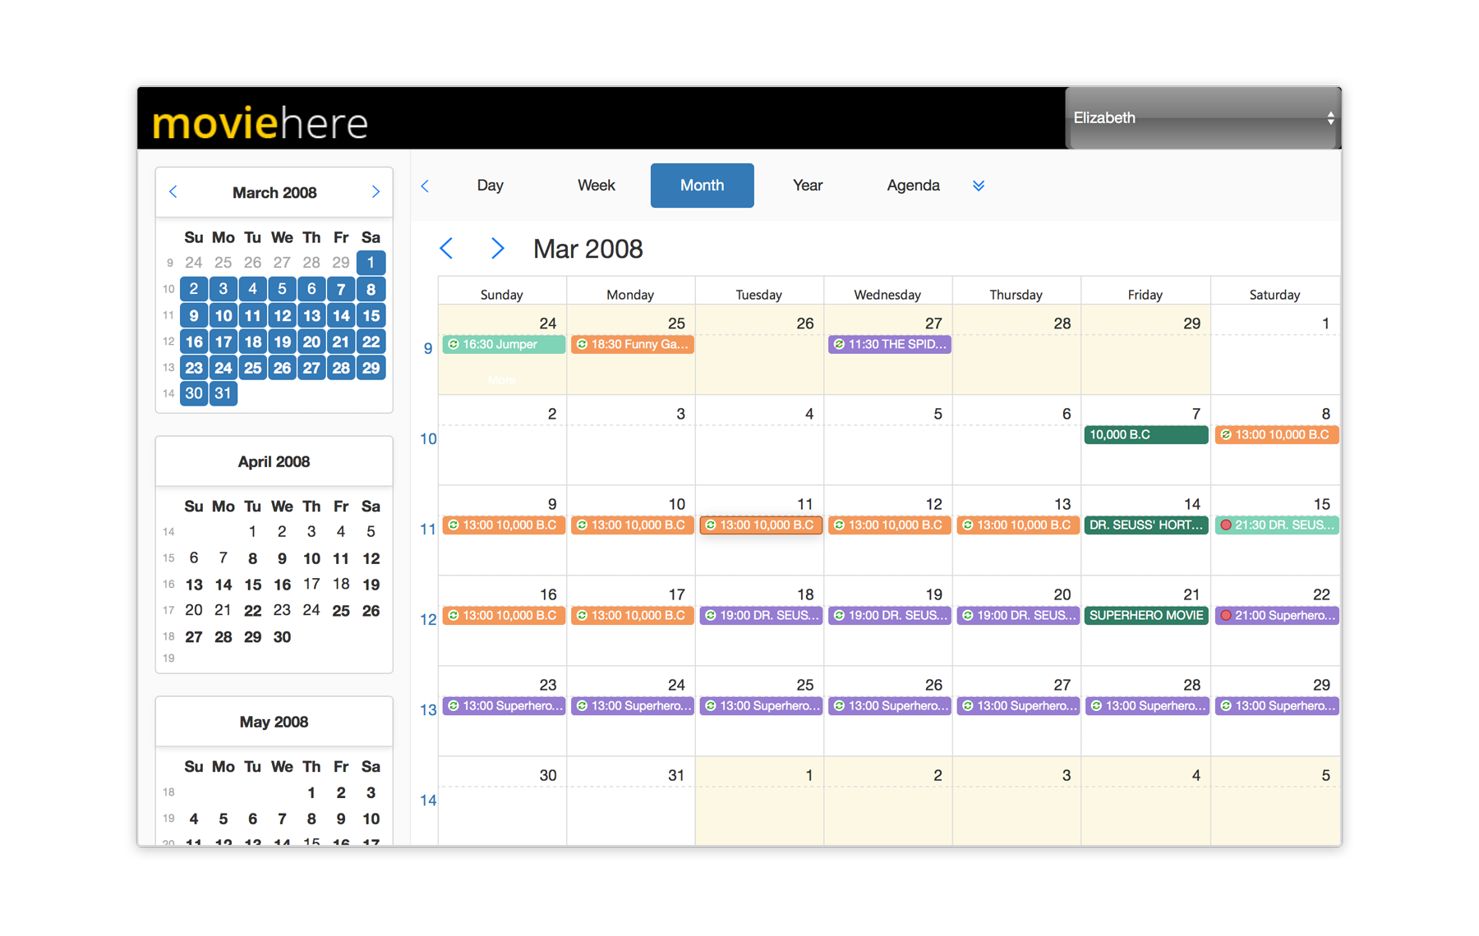Viewport: 1479px width, 936px height.
Task: Switch to Day view tab
Action: [x=490, y=186]
